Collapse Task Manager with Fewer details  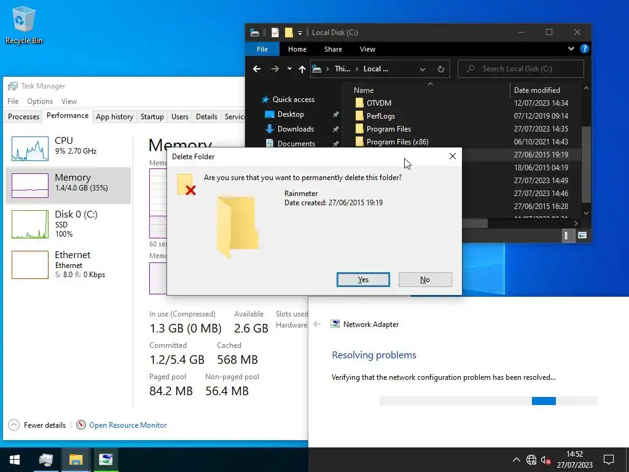coord(37,425)
